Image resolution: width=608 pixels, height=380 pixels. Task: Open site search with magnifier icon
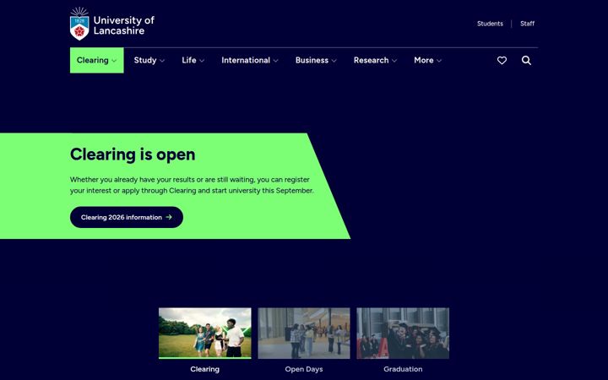pos(526,61)
